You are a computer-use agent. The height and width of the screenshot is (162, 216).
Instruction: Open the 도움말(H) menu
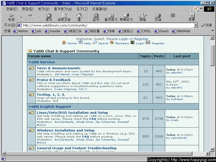tap(100, 9)
